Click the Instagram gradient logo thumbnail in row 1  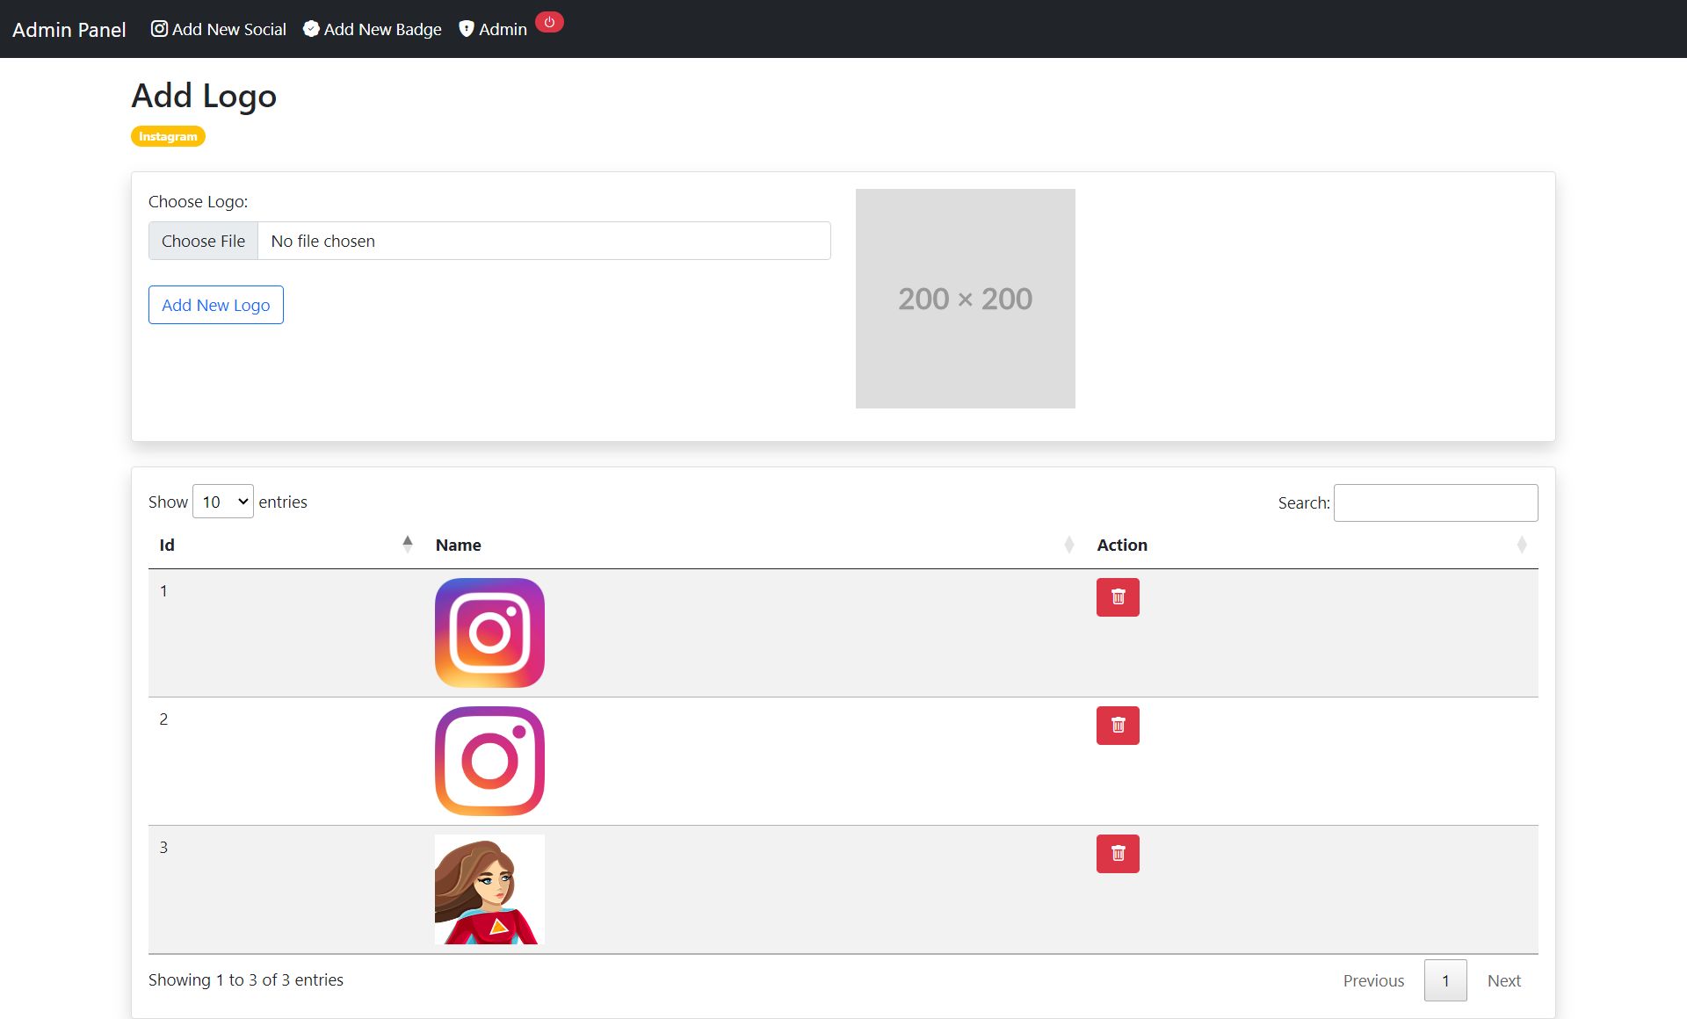(489, 632)
